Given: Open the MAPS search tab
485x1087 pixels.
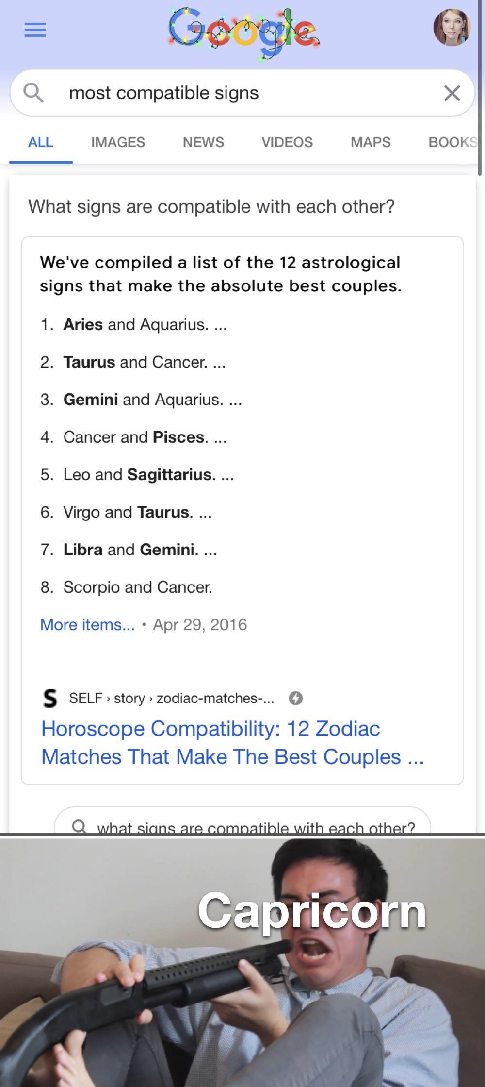Looking at the screenshot, I should point(370,142).
